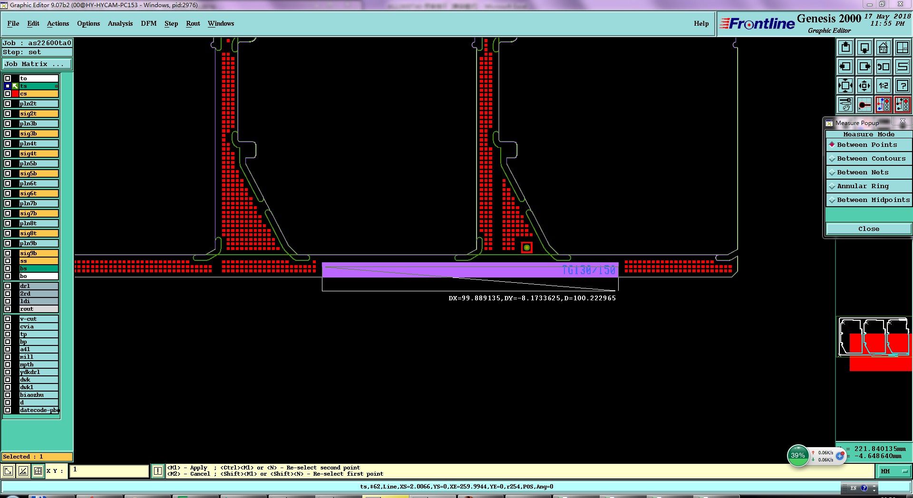Viewport: 913px width, 498px height.
Task: Toggle display box of layer sig2t
Action: [8, 114]
